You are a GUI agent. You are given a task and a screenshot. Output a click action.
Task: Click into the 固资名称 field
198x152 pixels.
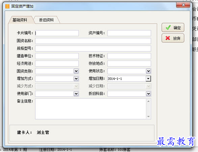[93, 41]
